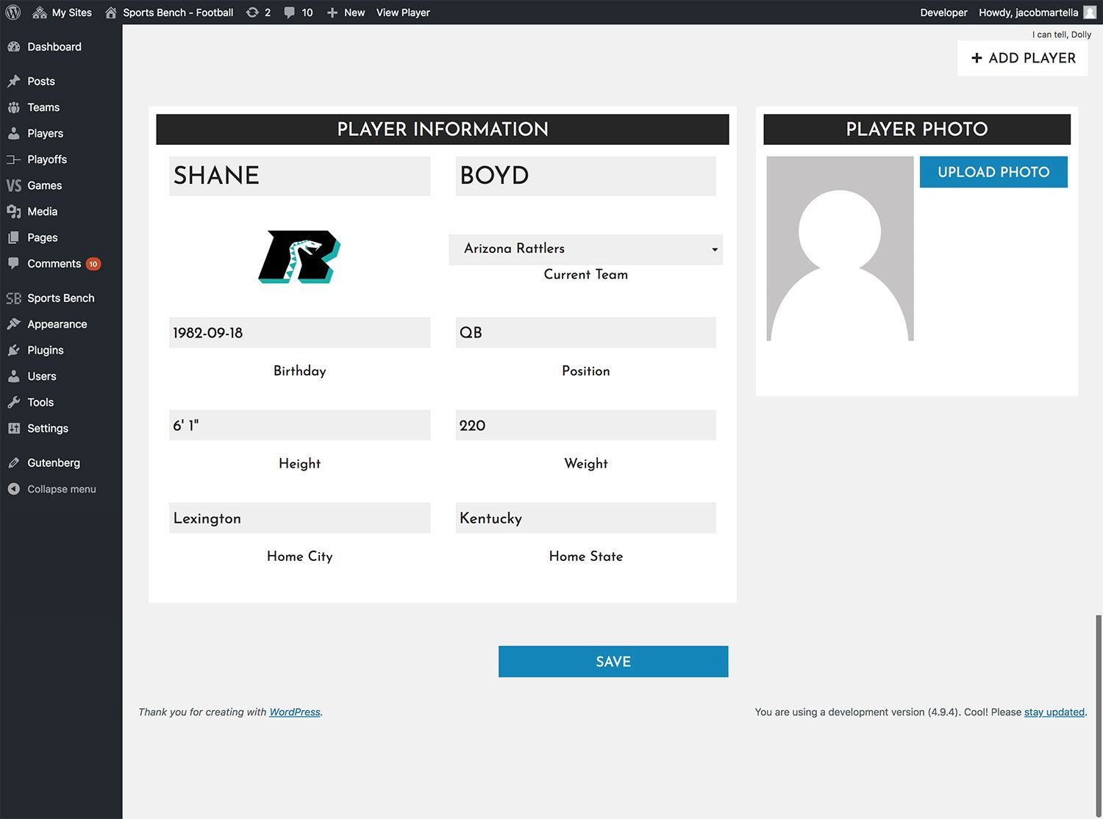Viewport: 1103px width, 819px height.
Task: Click the player photo placeholder image
Action: click(840, 248)
